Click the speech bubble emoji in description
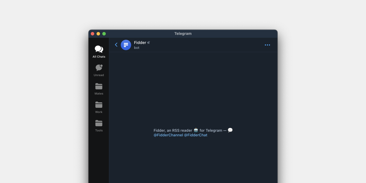 (x=230, y=130)
